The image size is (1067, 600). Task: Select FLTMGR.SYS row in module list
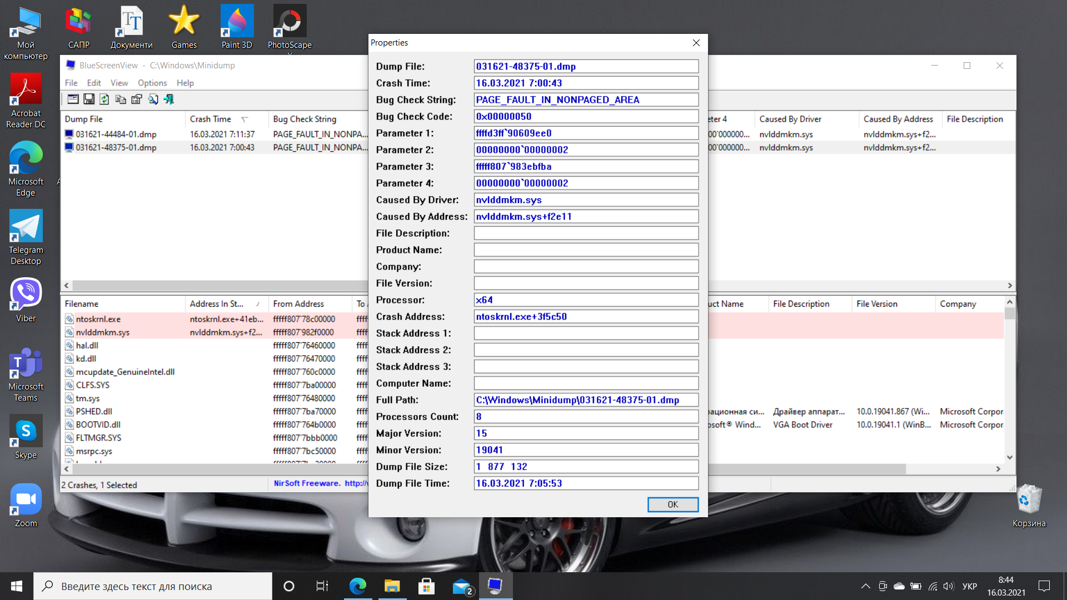pyautogui.click(x=214, y=438)
